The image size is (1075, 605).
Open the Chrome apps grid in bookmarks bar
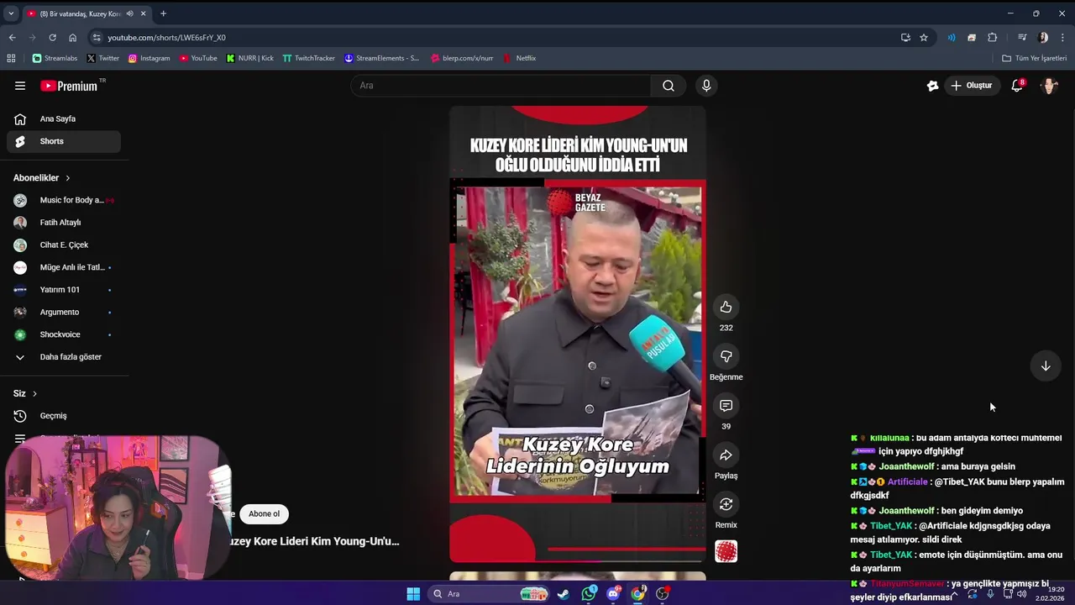(11, 58)
